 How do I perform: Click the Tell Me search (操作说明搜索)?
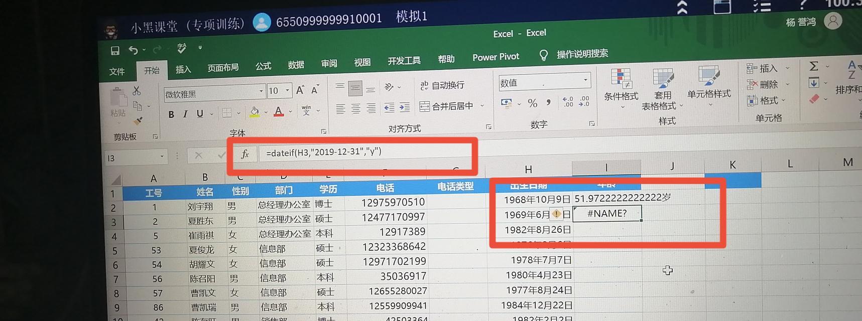click(x=582, y=54)
